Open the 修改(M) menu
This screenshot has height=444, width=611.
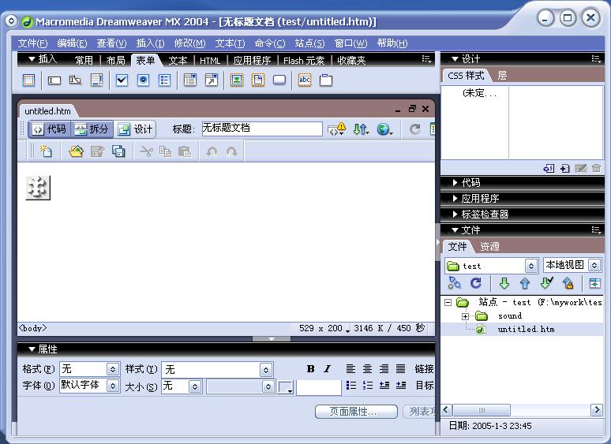tap(189, 43)
